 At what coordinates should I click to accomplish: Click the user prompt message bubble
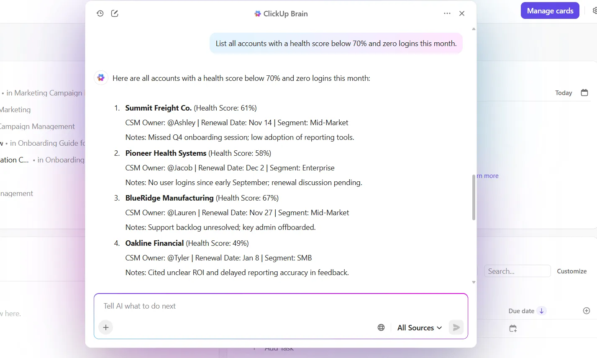point(336,44)
